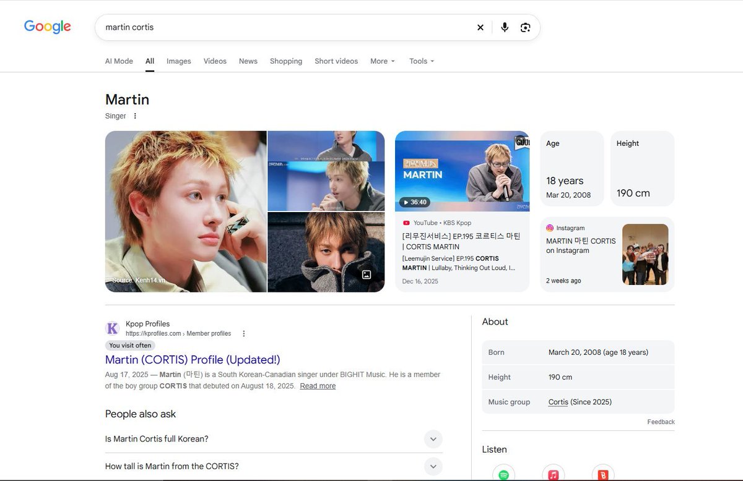
Task: Switch to the Shopping tab
Action: click(x=286, y=61)
